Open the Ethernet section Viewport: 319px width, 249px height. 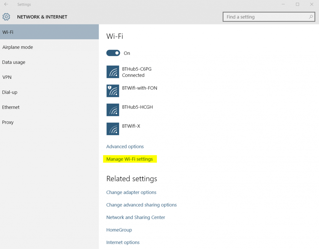point(11,107)
